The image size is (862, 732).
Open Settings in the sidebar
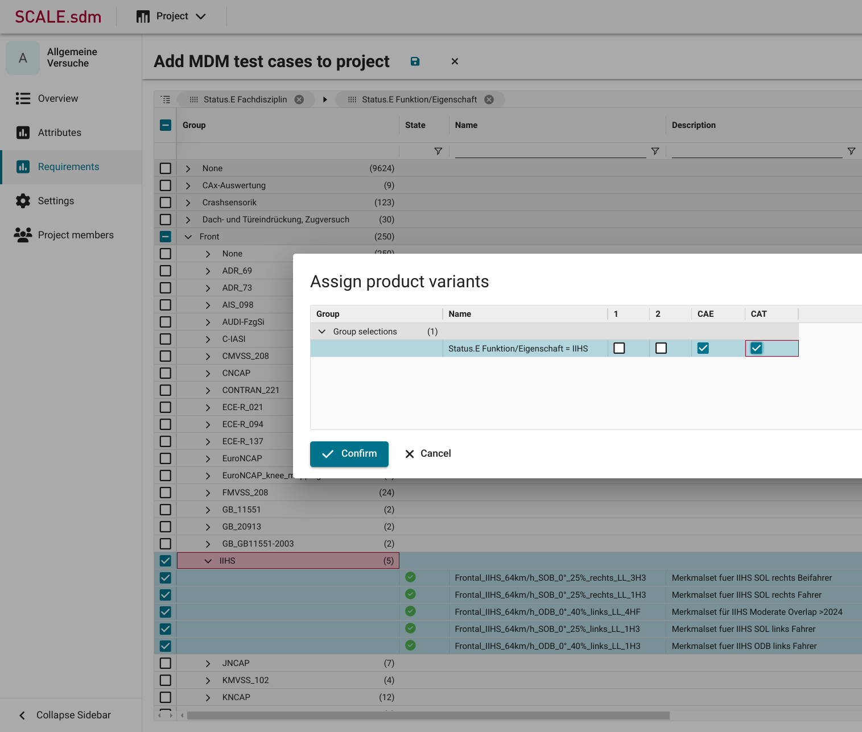pos(71,201)
